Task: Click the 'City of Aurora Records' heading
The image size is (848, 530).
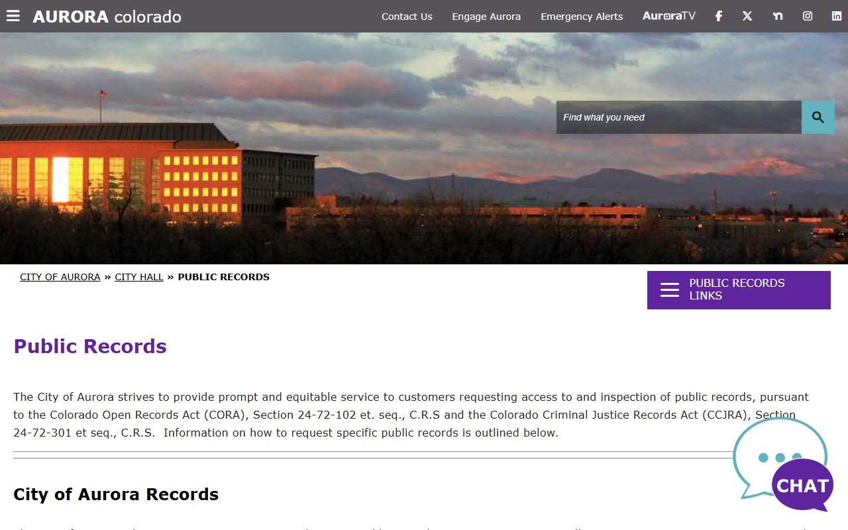Action: coord(116,494)
